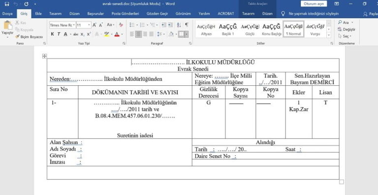
Task: Open the Dosya menu
Action: coord(7,14)
